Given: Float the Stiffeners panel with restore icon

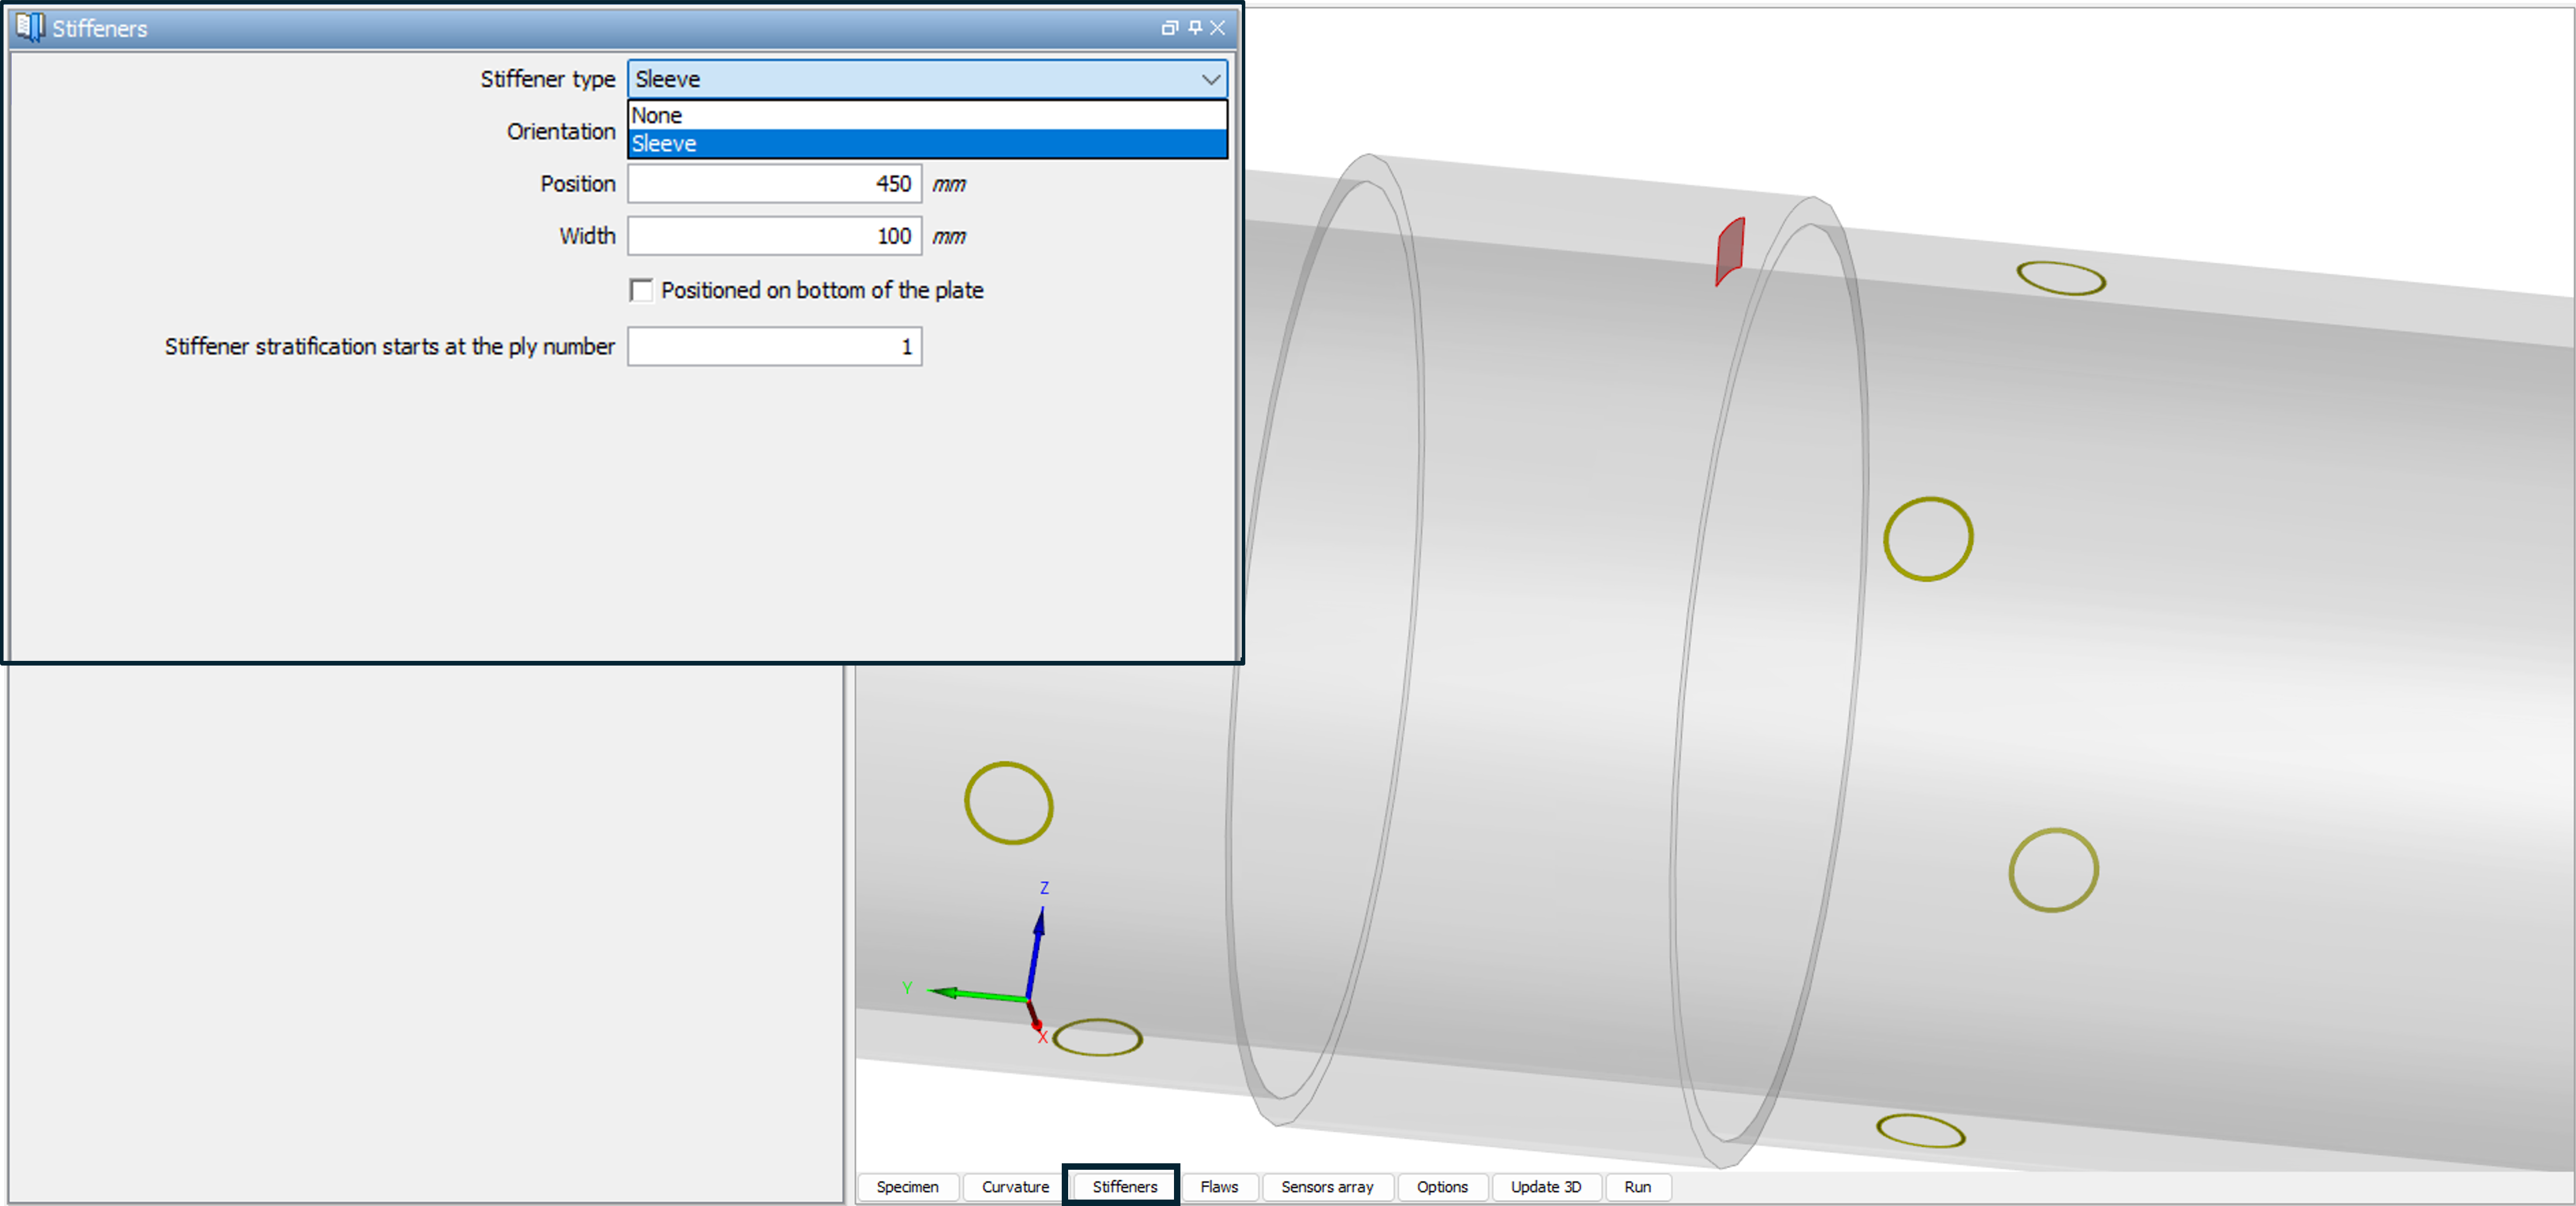Looking at the screenshot, I should pos(1169,28).
